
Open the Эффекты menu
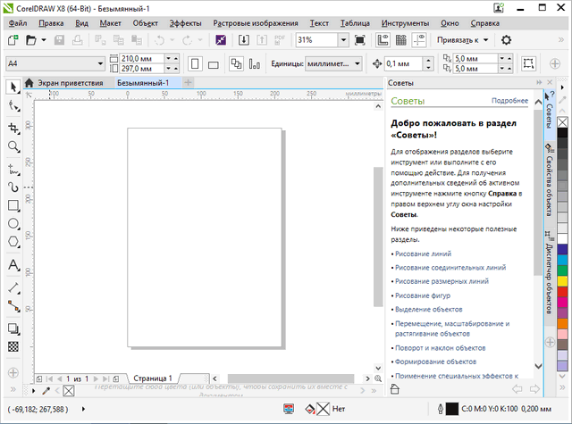coord(185,21)
